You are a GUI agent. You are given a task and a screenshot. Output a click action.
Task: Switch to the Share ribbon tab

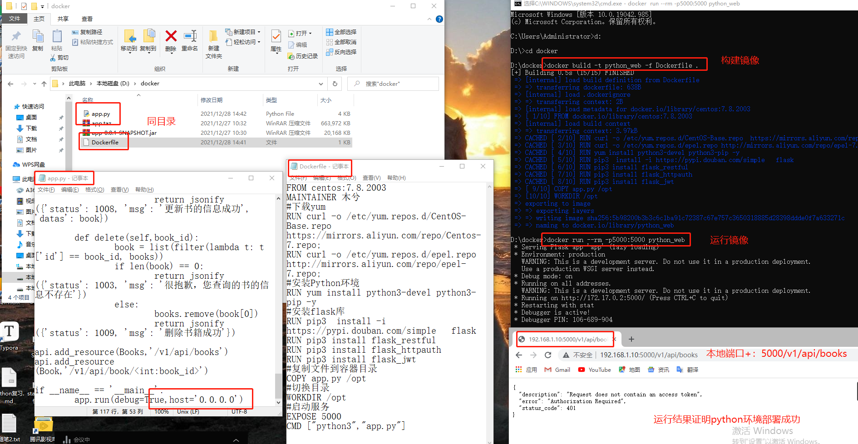coord(63,19)
